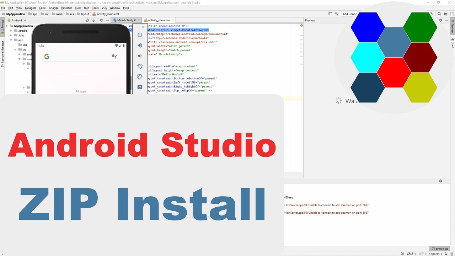Switch to the MainActivity.kt tab
The image size is (455, 256).
click(127, 20)
